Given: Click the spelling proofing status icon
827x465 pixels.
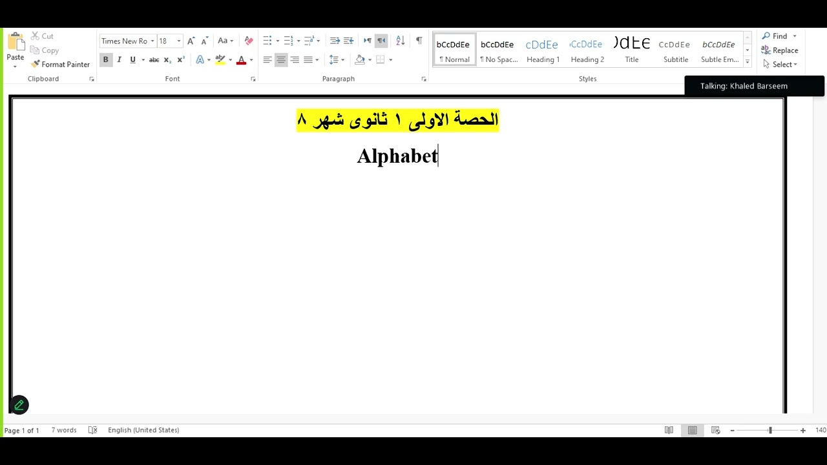Looking at the screenshot, I should click(x=92, y=430).
